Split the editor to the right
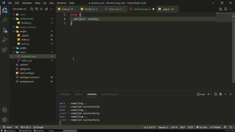The height and width of the screenshot is (132, 235). pos(225,9)
